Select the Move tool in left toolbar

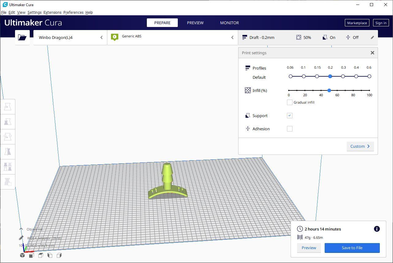click(x=8, y=107)
